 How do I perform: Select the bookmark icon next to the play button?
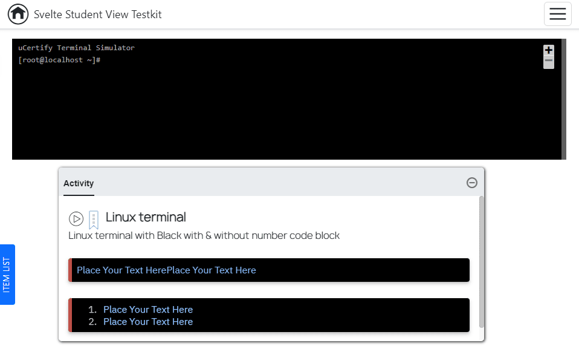point(94,218)
